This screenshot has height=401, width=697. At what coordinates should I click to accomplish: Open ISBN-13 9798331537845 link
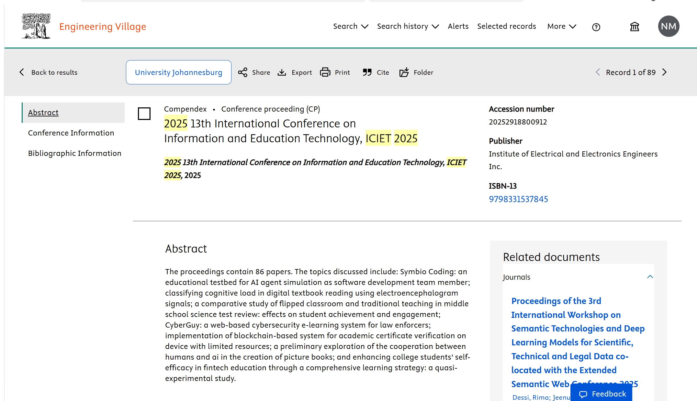click(518, 199)
